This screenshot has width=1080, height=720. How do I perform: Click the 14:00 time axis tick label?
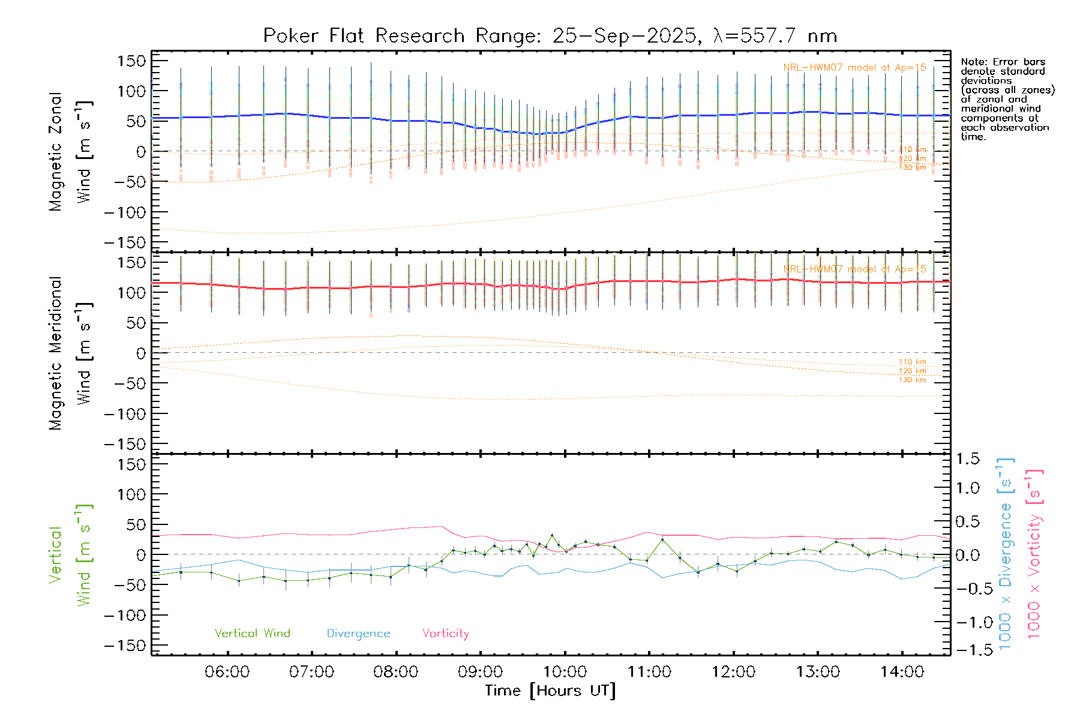tap(902, 671)
